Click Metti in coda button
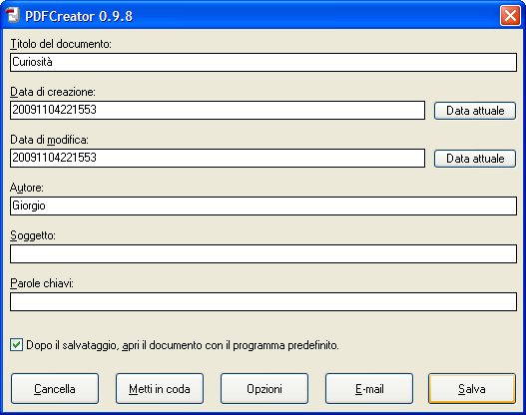Viewport: 526px width, 415px height. click(160, 388)
